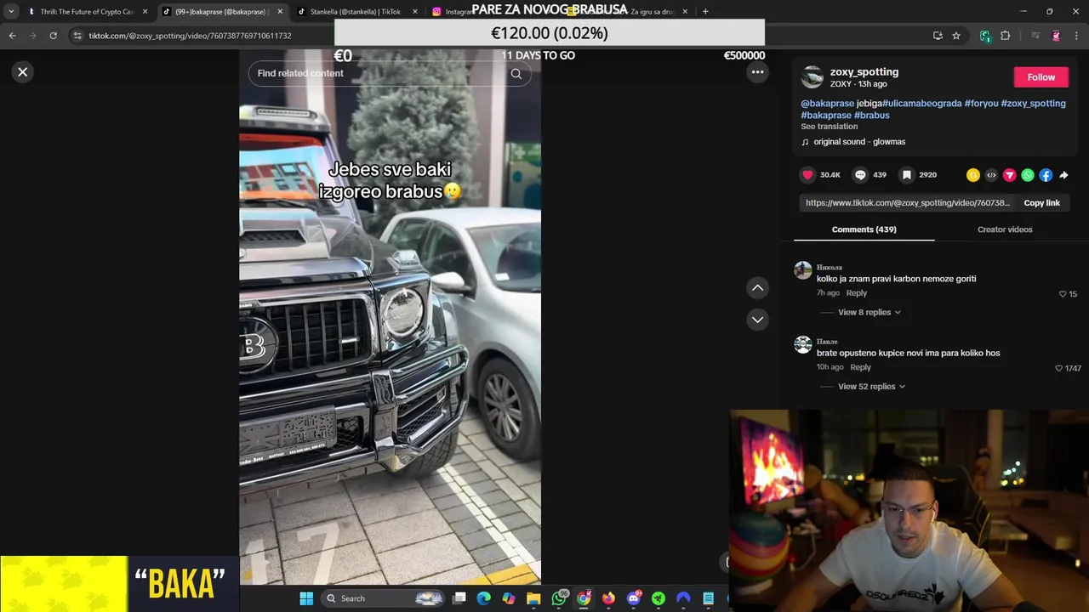This screenshot has height=612, width=1089.
Task: Open the Notepad icon on the taskbar
Action: coord(708,598)
